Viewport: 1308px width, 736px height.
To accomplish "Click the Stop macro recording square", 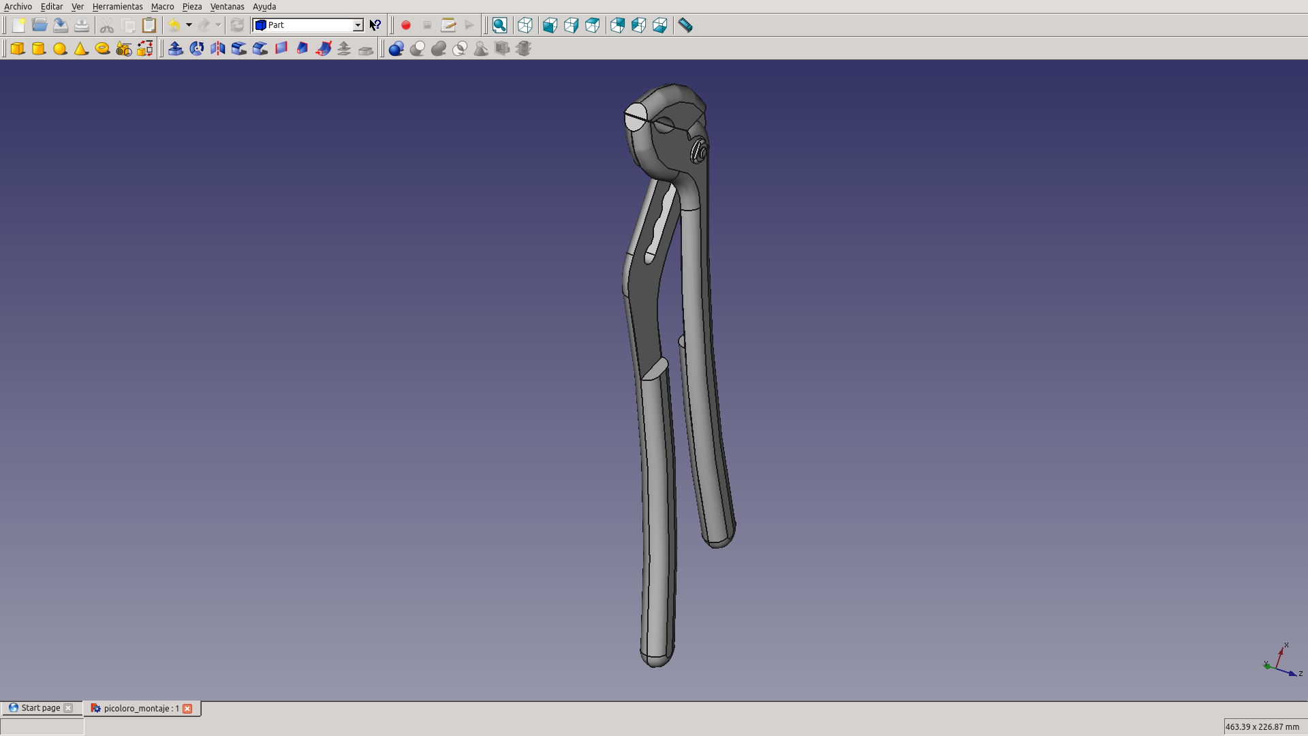I will tap(427, 25).
